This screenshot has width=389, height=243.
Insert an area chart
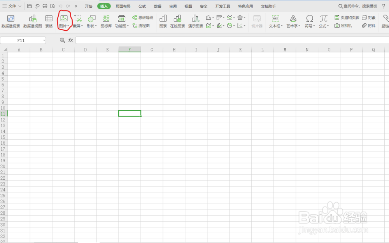click(x=209, y=26)
